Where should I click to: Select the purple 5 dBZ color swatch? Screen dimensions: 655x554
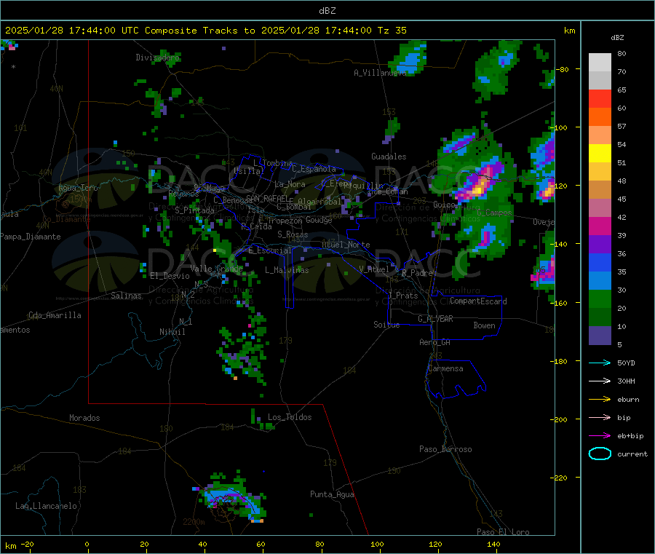(x=600, y=336)
